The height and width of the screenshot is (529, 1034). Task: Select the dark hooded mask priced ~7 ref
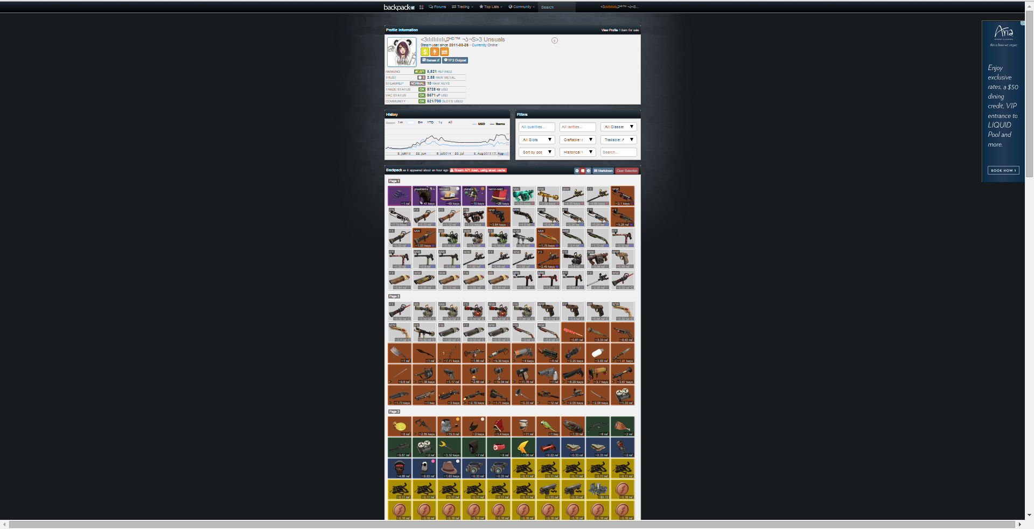(474, 448)
